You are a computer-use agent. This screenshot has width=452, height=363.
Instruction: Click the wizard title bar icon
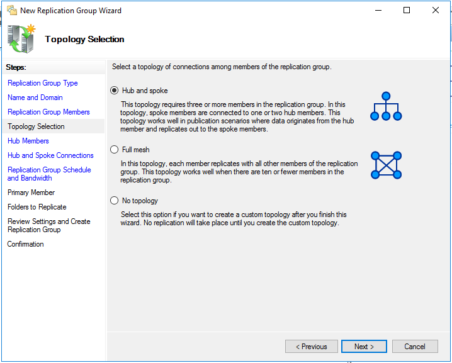(12, 10)
